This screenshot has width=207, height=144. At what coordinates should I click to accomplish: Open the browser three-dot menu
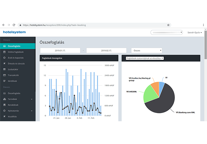coord(203,25)
